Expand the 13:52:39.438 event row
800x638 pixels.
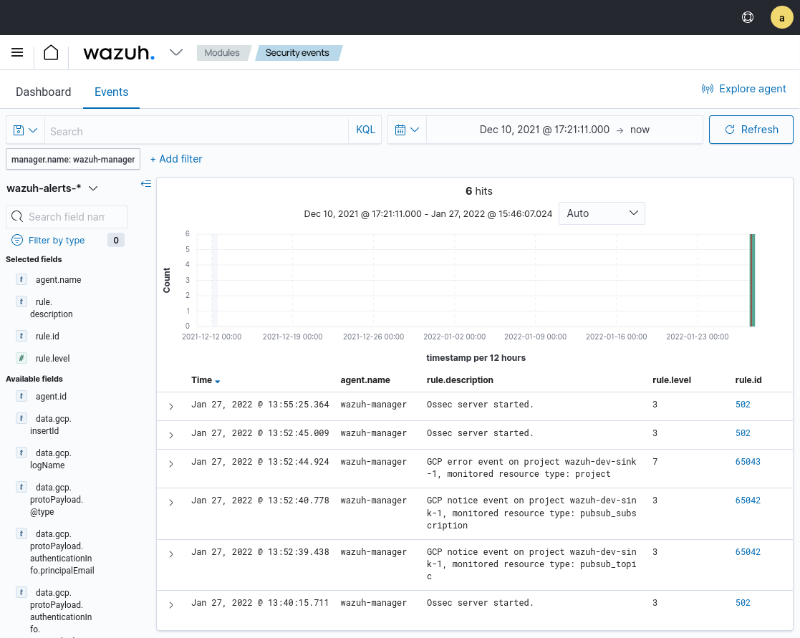[171, 554]
